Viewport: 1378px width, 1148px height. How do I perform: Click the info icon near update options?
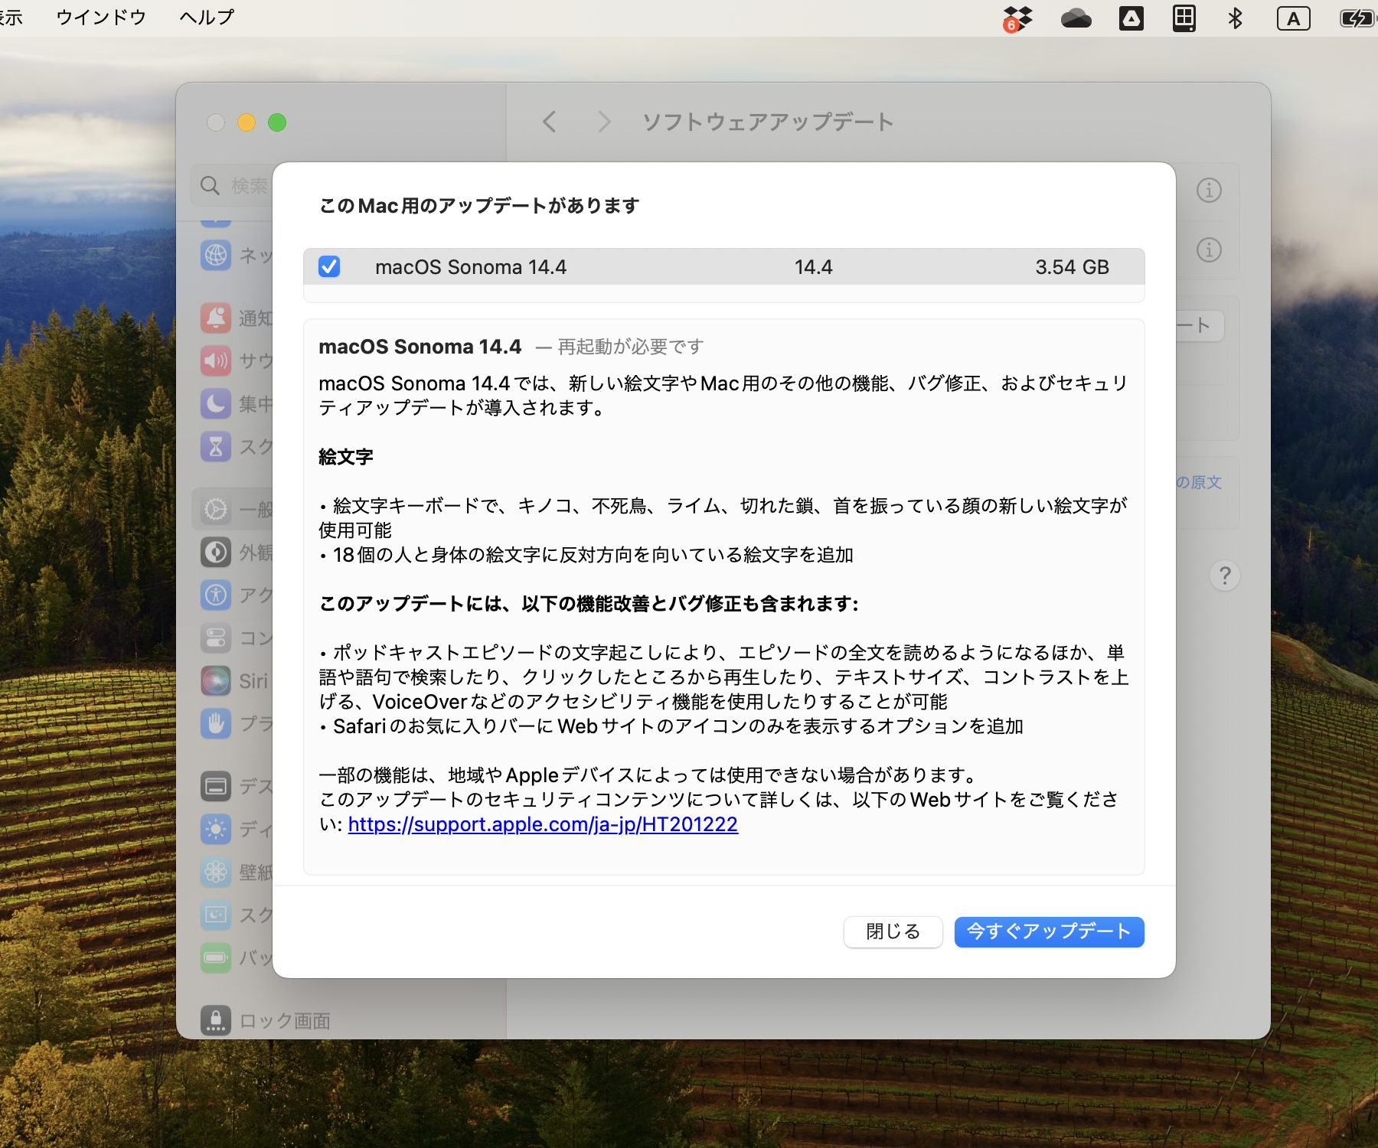[1208, 190]
